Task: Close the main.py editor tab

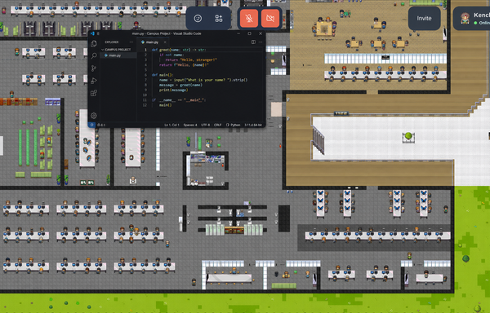Action: [165, 42]
